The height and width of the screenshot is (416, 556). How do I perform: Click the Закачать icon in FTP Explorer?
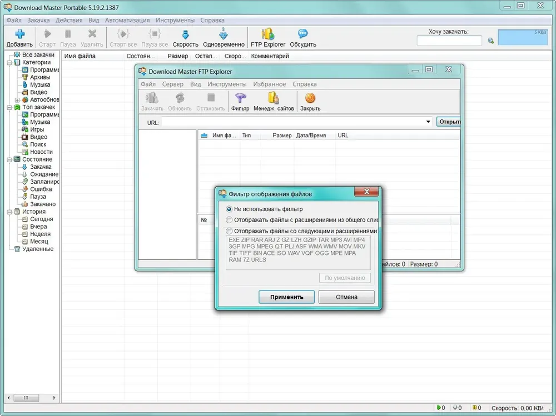pos(152,98)
